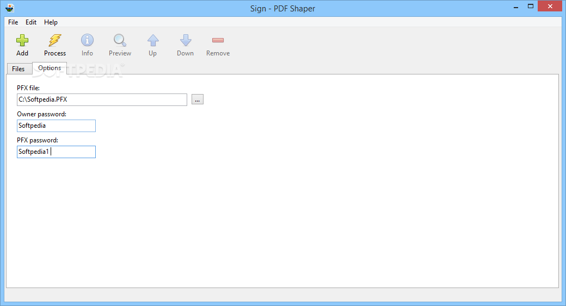Switch to the Files tab
Image resolution: width=566 pixels, height=306 pixels.
pos(19,69)
